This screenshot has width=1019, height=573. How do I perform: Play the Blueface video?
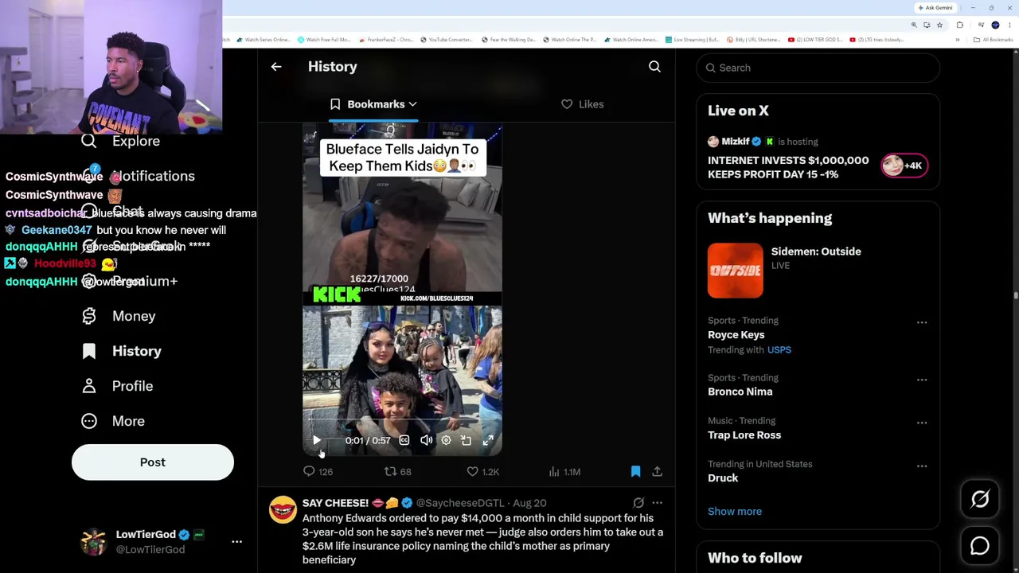[316, 440]
